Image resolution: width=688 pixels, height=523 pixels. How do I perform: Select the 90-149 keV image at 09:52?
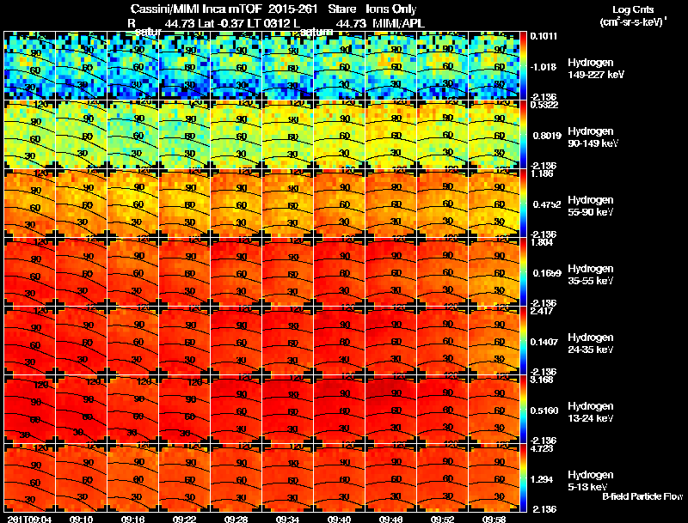(x=442, y=135)
